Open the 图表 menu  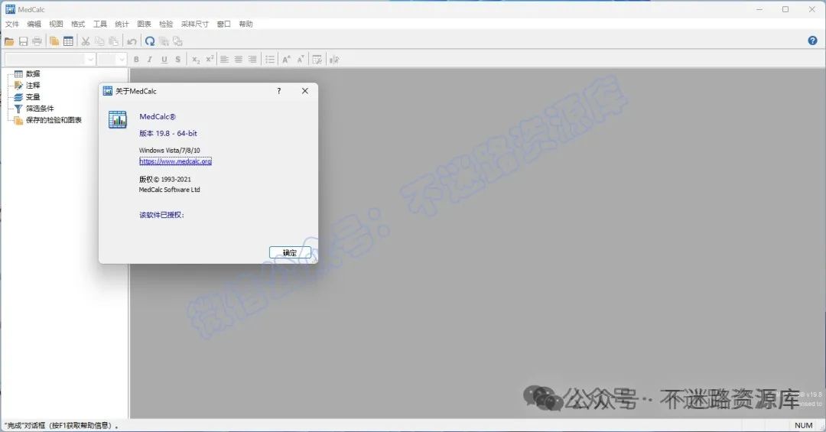tap(144, 24)
